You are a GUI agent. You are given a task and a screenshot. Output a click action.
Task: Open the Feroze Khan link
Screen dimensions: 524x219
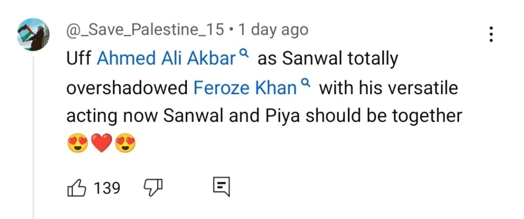(x=245, y=88)
